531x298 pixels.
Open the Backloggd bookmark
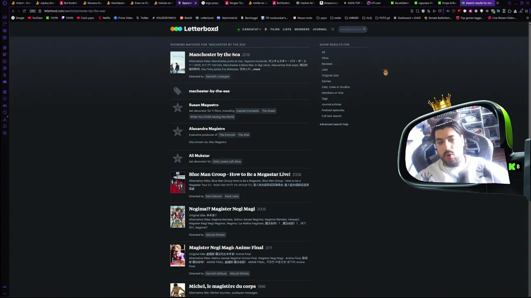[249, 18]
